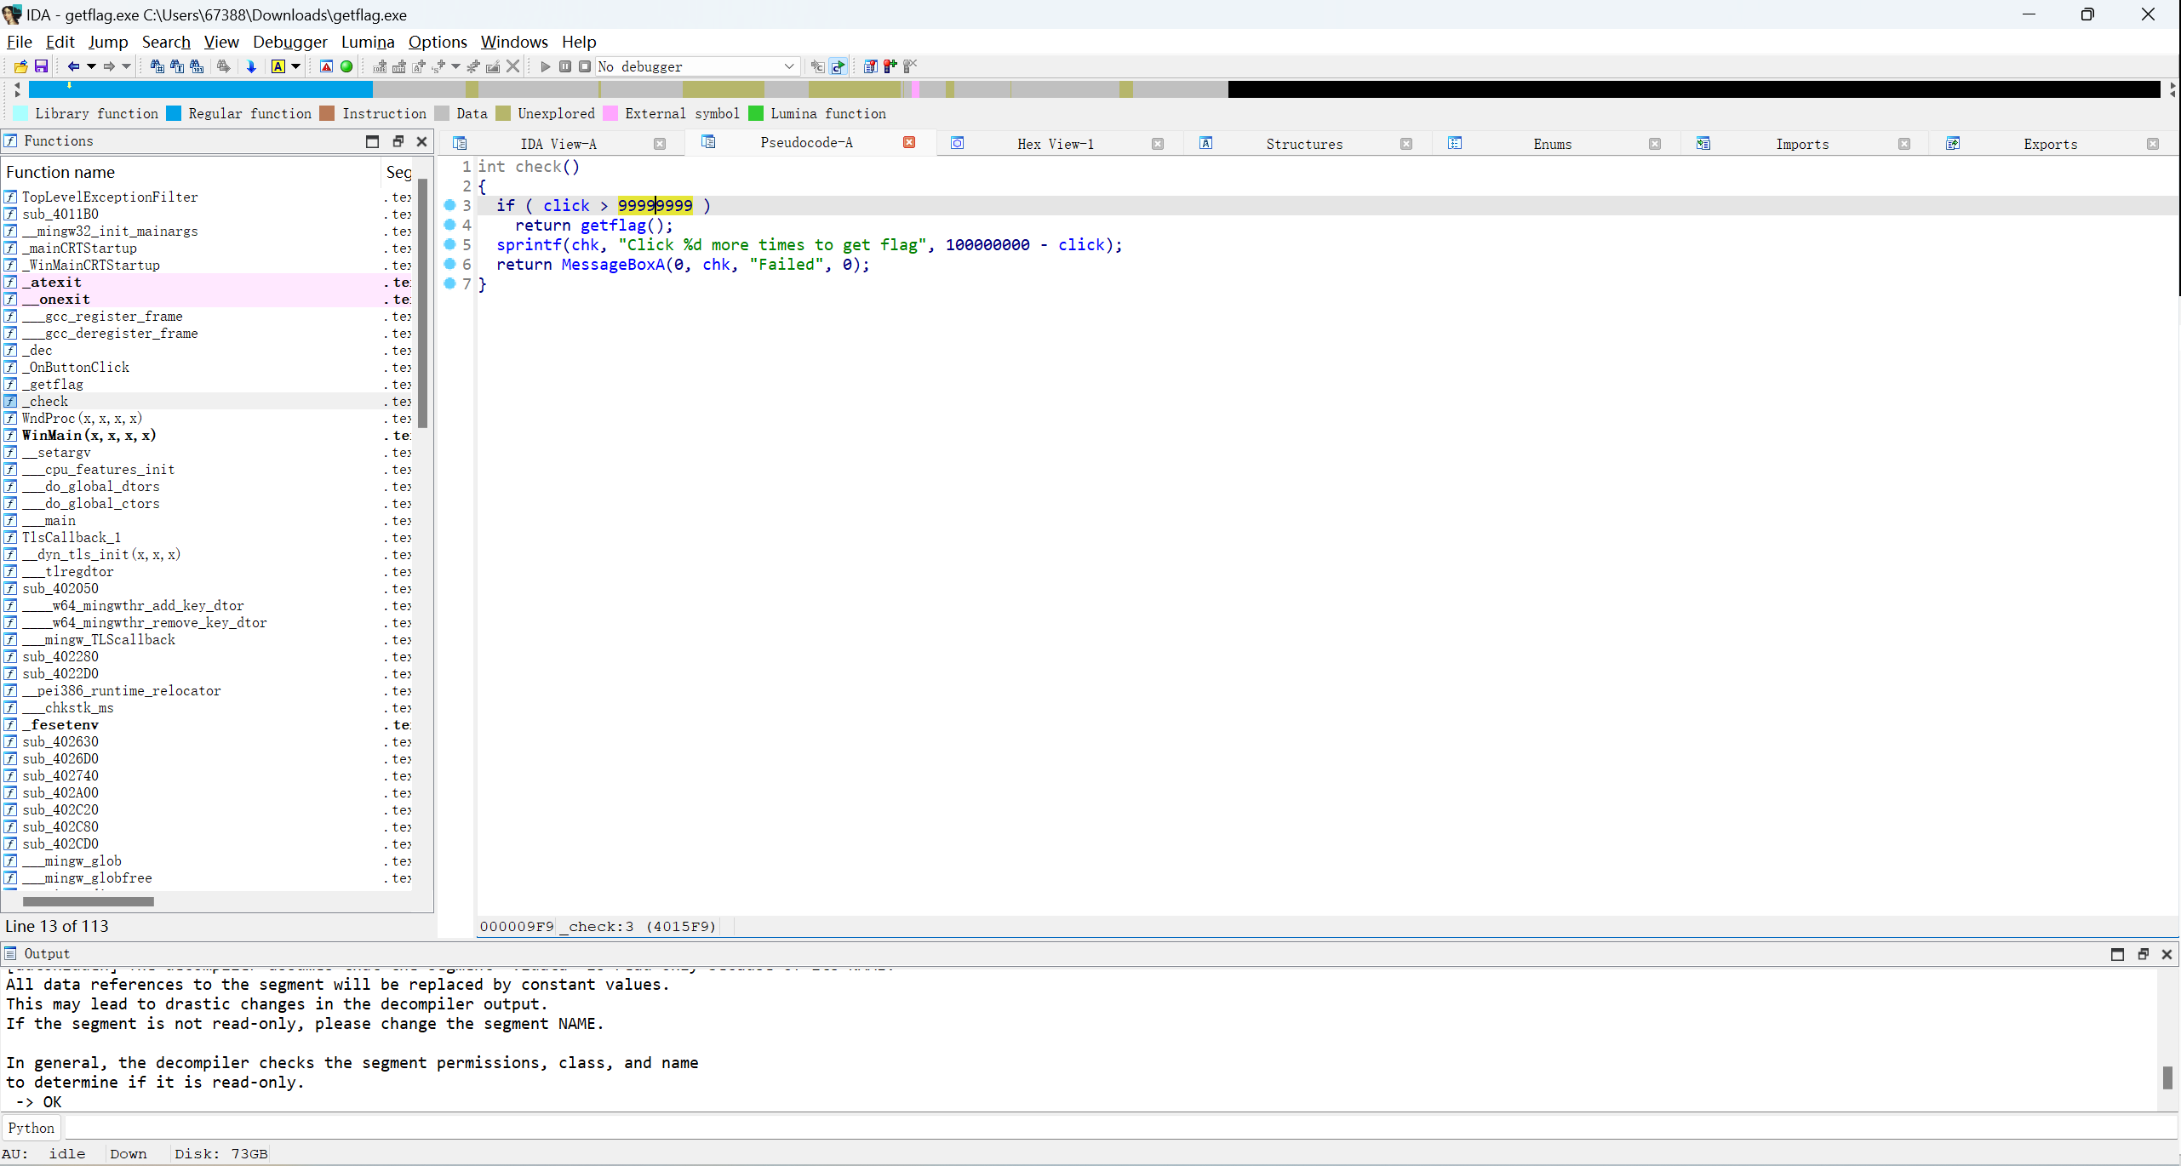Click the highlighted green-arrow 'C' toolbar icon
Image resolution: width=2181 pixels, height=1166 pixels.
coord(839,66)
